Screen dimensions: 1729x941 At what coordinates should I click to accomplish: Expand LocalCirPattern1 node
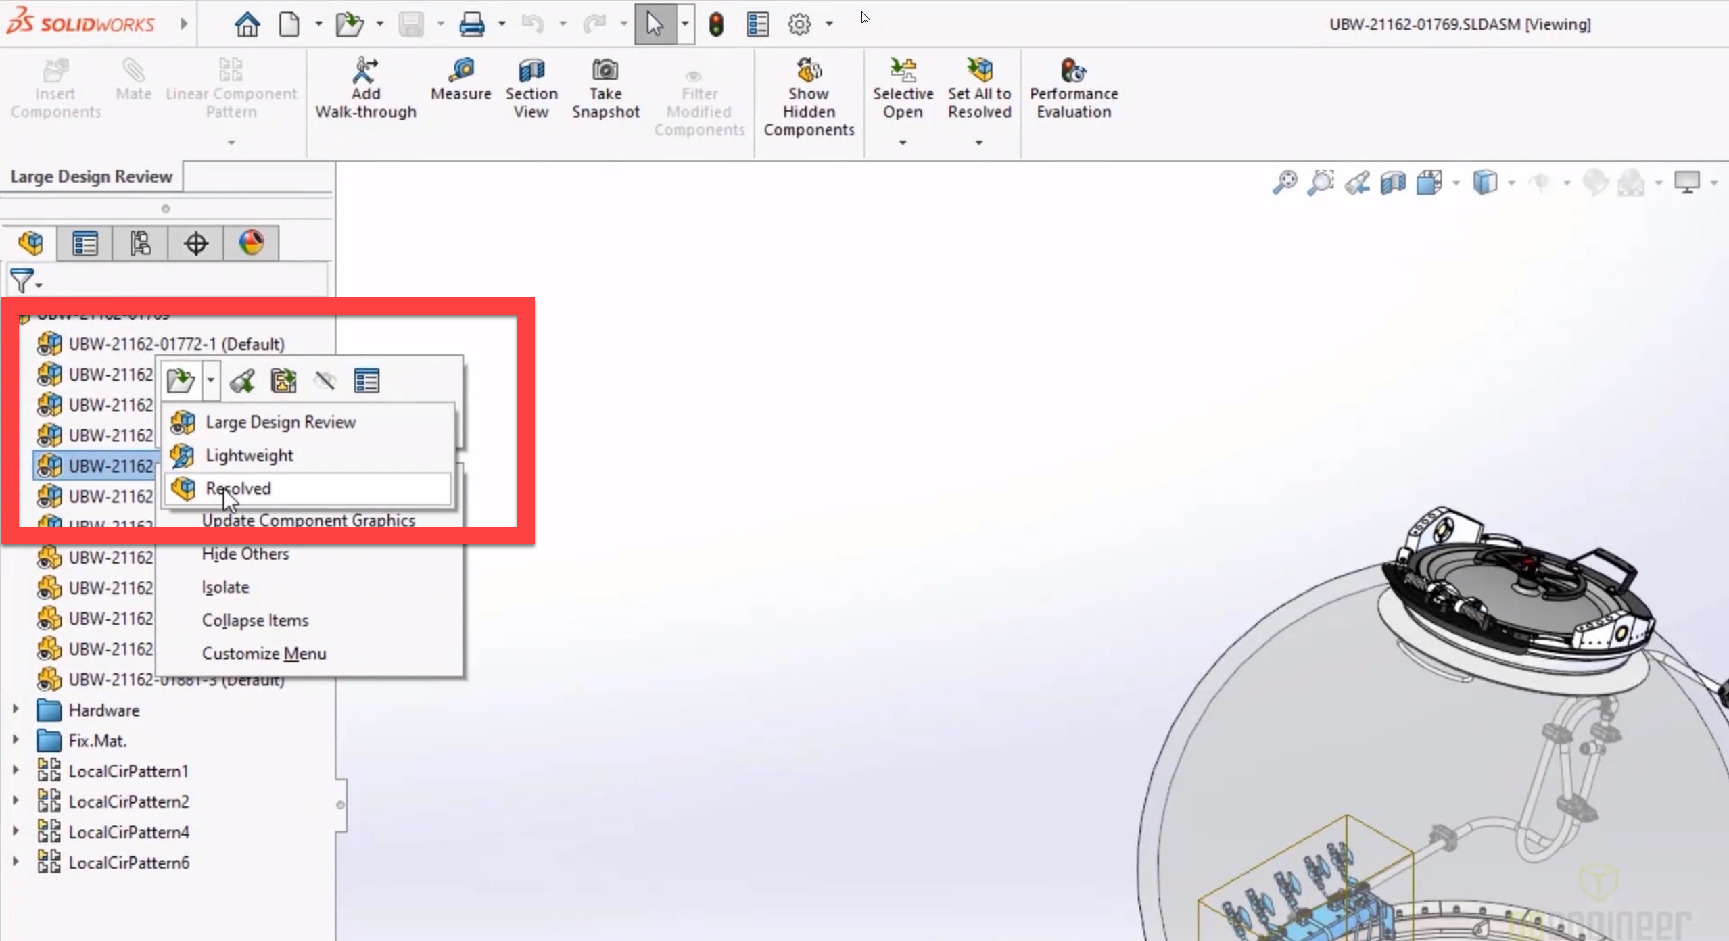16,770
